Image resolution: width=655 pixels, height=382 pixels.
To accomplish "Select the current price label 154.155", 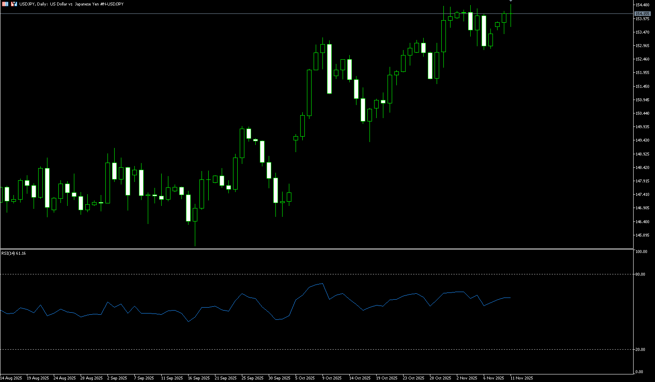I will [642, 14].
